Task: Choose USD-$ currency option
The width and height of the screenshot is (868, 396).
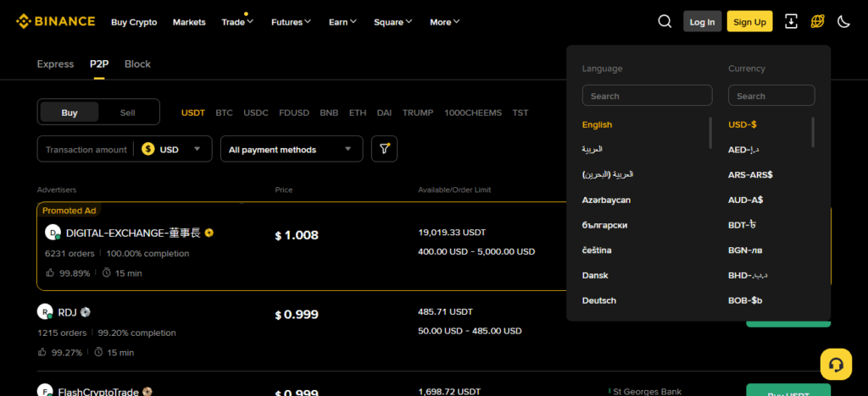Action: [743, 125]
